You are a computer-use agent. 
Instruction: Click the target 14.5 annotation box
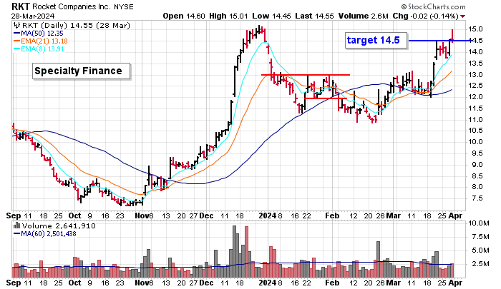tap(376, 40)
